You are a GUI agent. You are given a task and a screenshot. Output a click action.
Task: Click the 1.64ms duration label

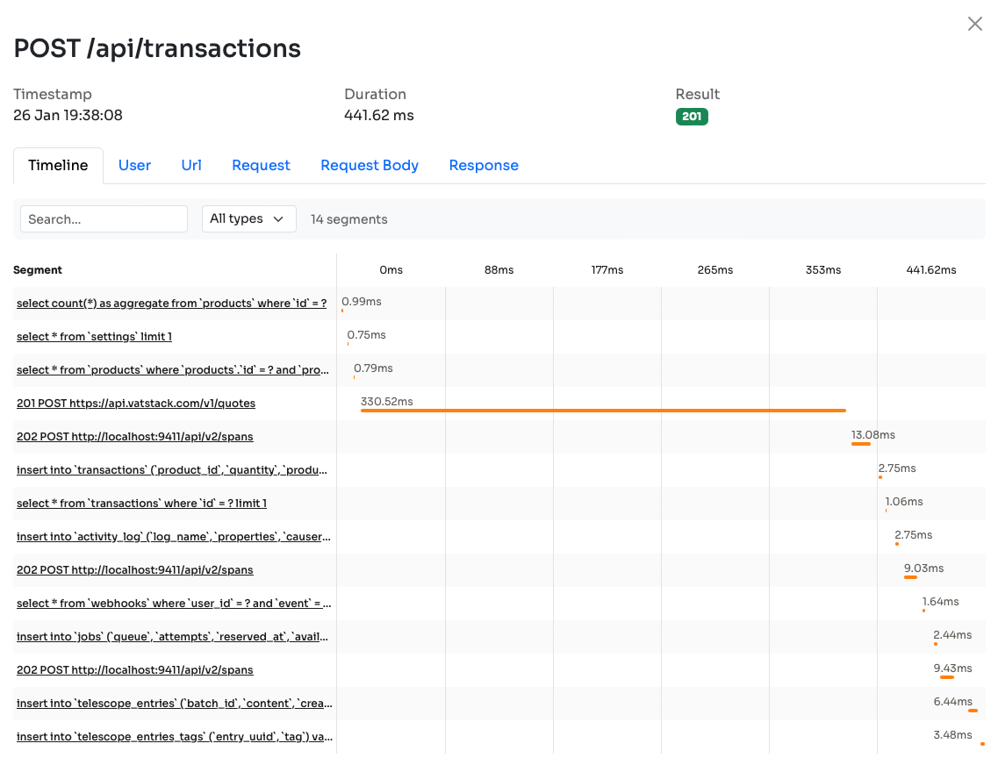tap(941, 602)
